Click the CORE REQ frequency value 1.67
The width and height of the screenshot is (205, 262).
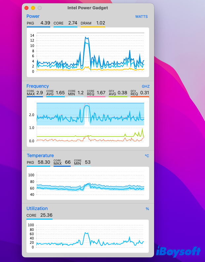101,93
